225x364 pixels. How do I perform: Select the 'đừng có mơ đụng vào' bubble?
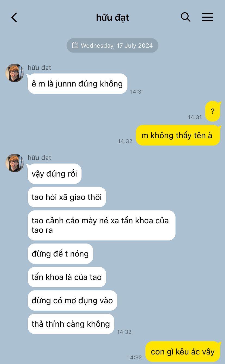tap(72, 300)
